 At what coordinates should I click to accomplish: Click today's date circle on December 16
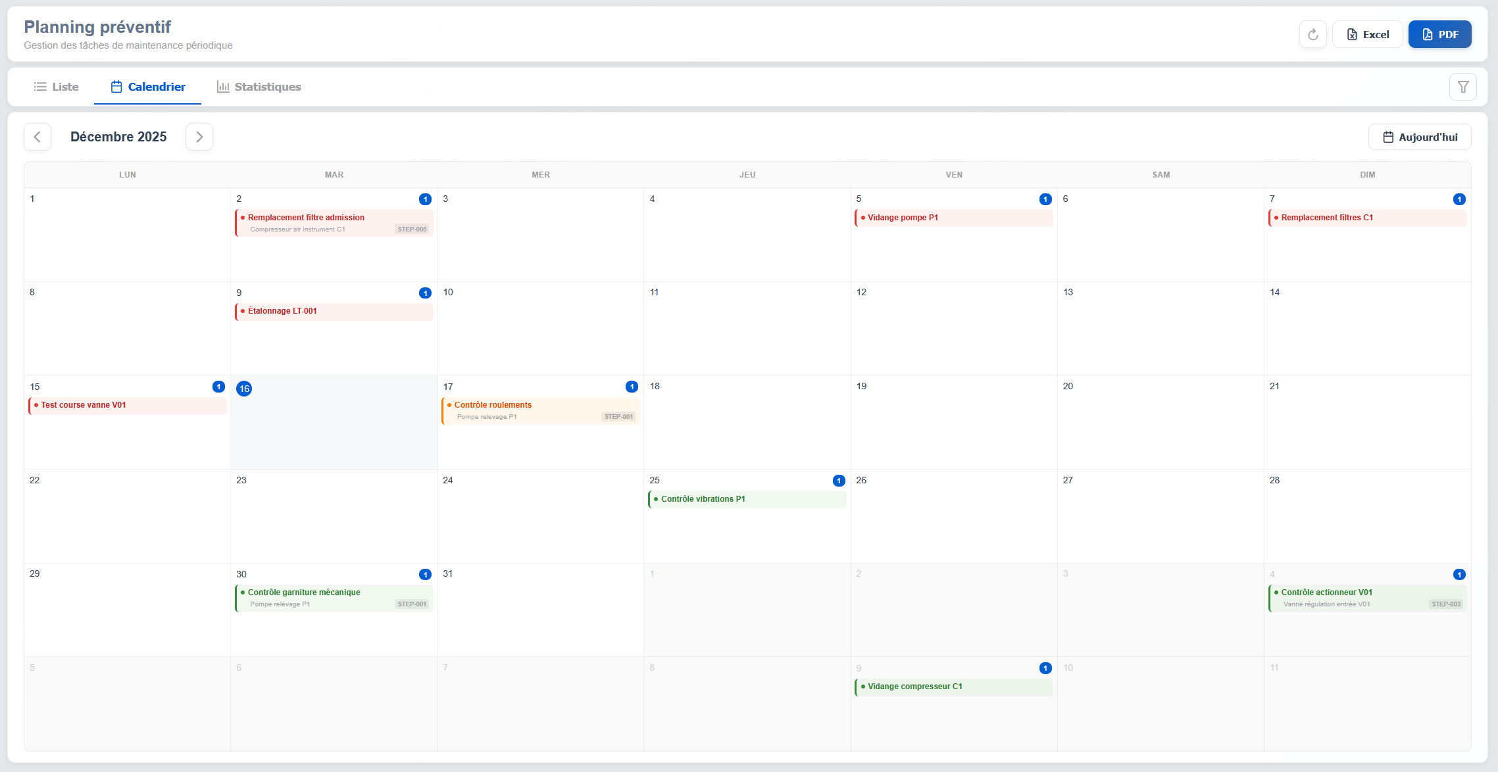pyautogui.click(x=244, y=389)
